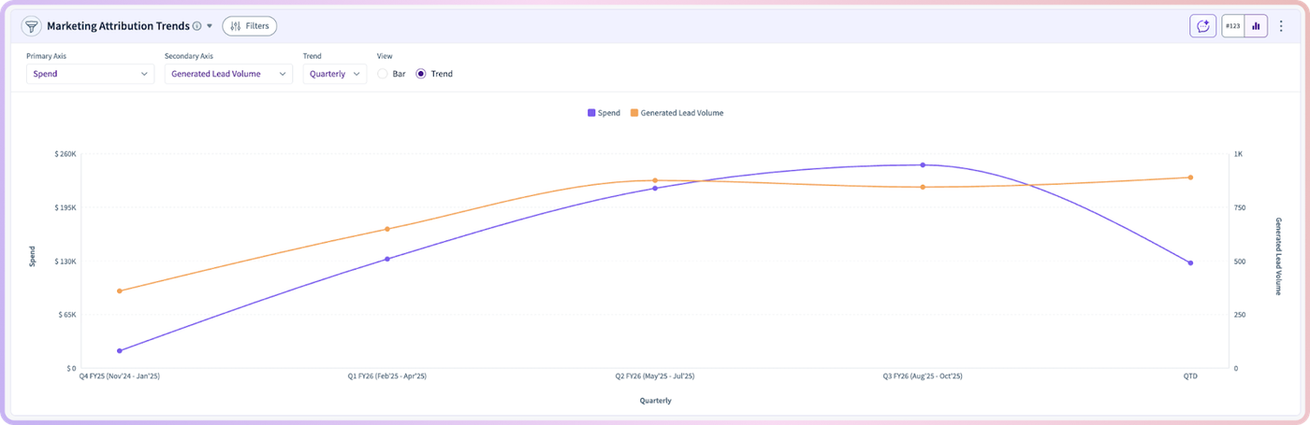The height and width of the screenshot is (425, 1310).
Task: Click the Q3 FY26 Spend data point
Action: pyautogui.click(x=923, y=165)
